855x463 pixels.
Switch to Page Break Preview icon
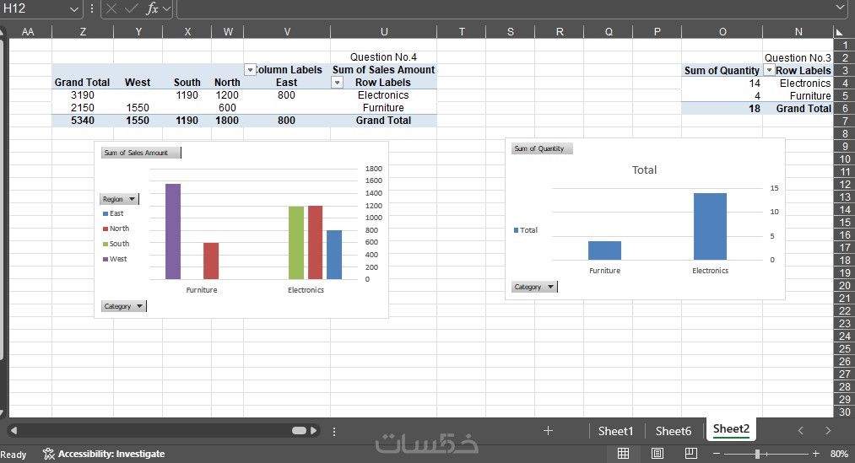click(x=691, y=453)
